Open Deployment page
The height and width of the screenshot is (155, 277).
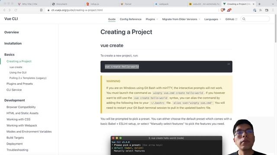click(14, 144)
